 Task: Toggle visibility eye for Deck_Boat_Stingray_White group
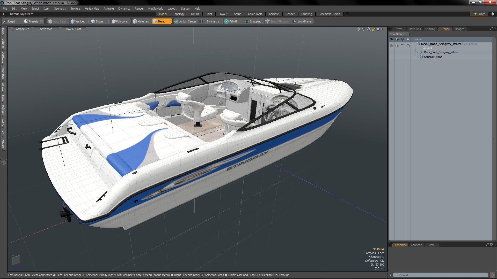point(391,46)
